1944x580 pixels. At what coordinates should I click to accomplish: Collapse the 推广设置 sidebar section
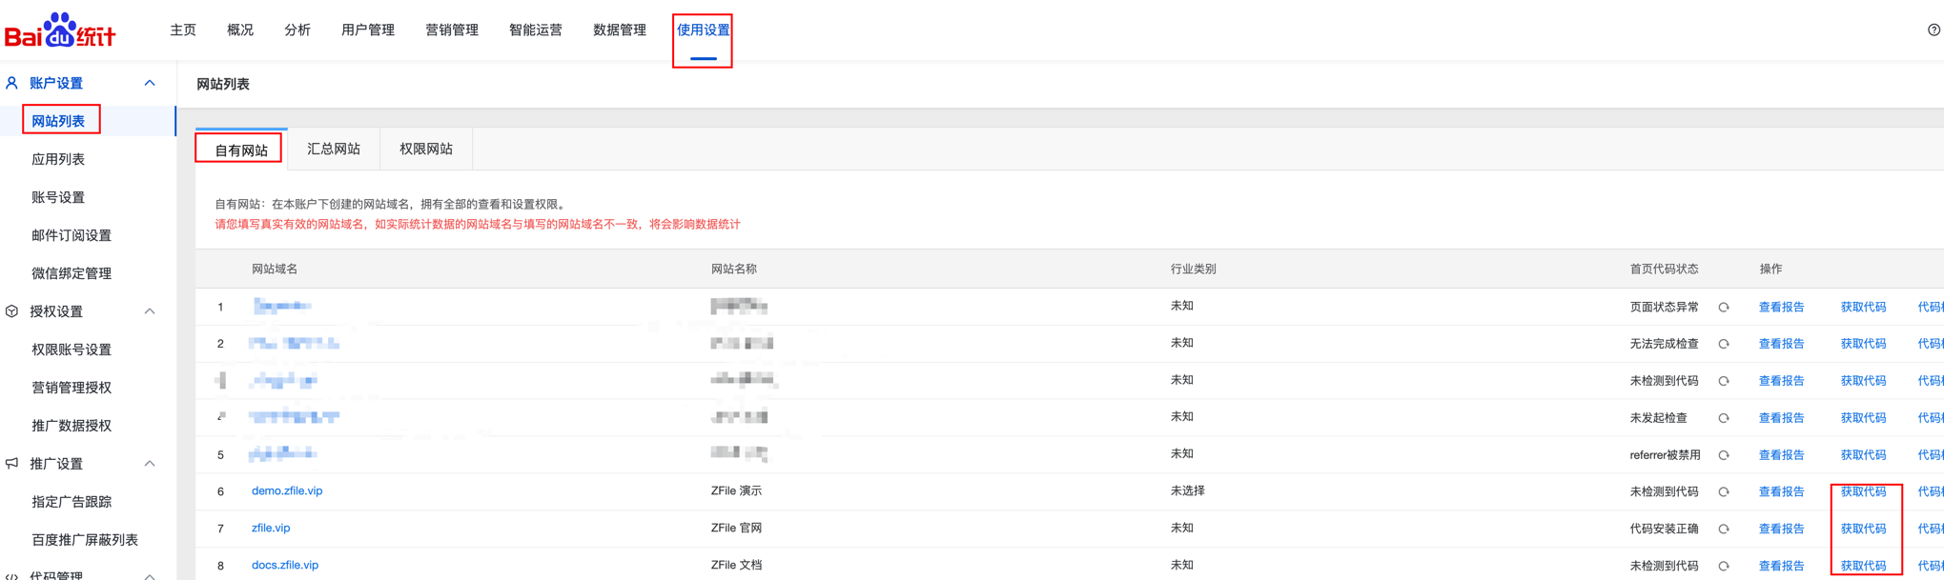pyautogui.click(x=150, y=464)
